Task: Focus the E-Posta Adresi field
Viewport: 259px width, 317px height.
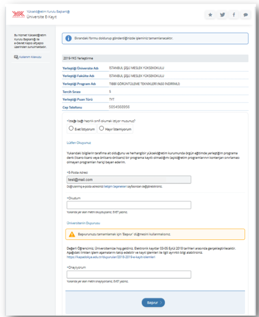Action: (129, 180)
